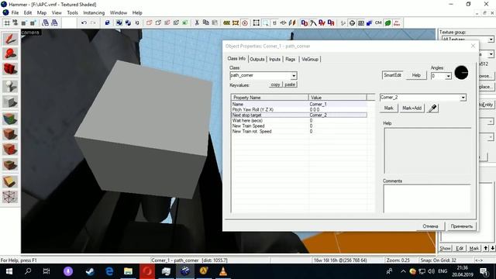Click the Ungroup selection toolbar icon
The width and height of the screenshot is (496, 279).
click(x=128, y=22)
